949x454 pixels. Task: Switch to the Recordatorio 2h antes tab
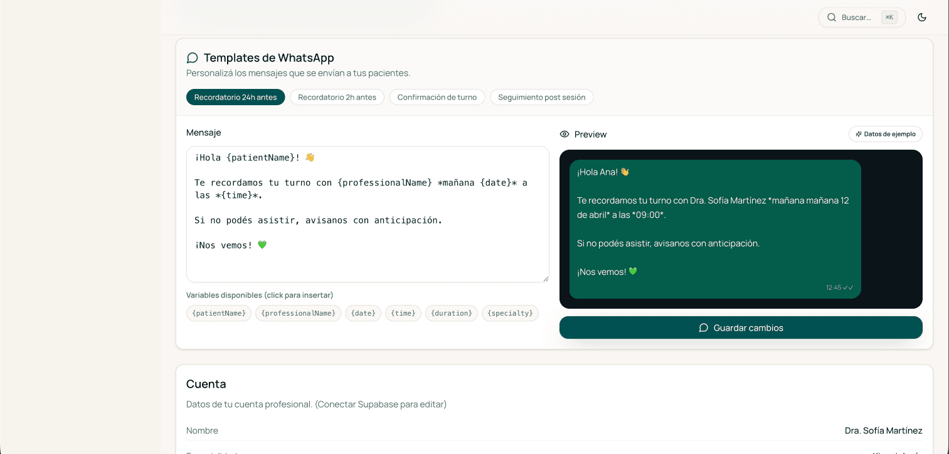coord(337,97)
